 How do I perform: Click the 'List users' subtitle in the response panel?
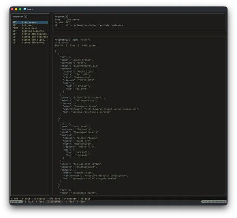(x=62, y=43)
